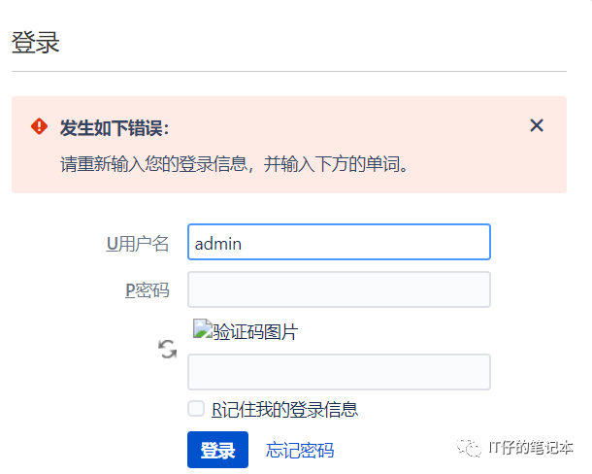Click into the empty password field
The image size is (592, 474).
pyautogui.click(x=339, y=289)
